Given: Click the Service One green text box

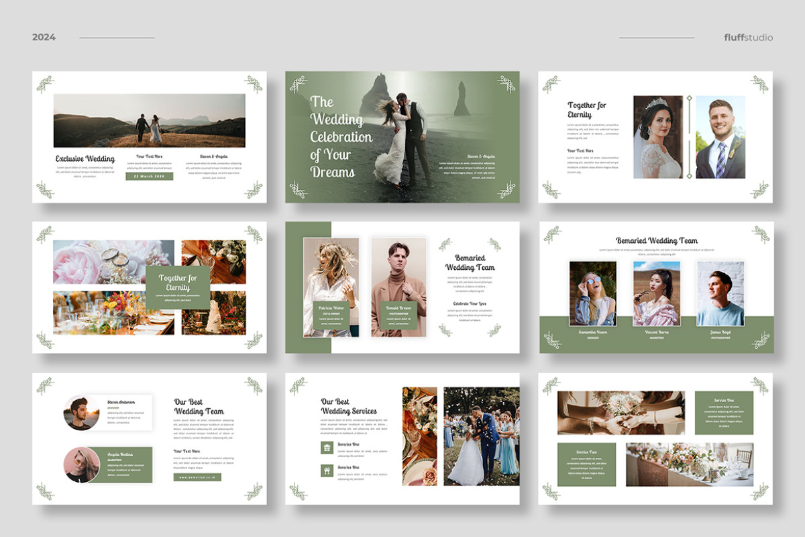Looking at the screenshot, I should click(x=724, y=413).
